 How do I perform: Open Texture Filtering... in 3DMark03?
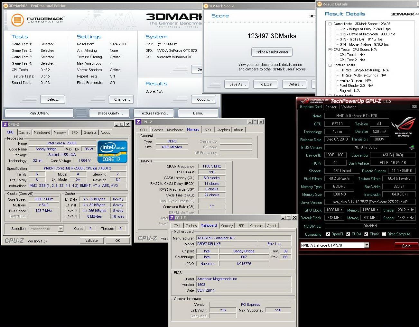click(x=154, y=113)
